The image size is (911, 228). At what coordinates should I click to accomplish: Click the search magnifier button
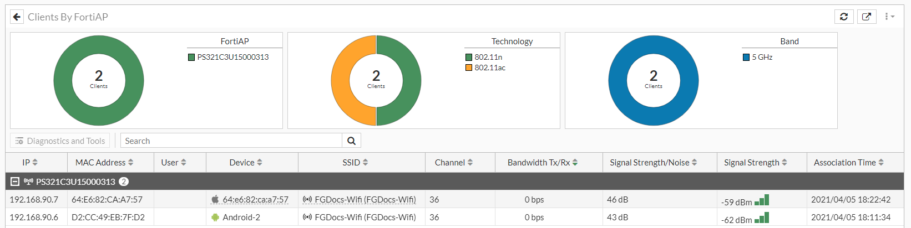351,141
